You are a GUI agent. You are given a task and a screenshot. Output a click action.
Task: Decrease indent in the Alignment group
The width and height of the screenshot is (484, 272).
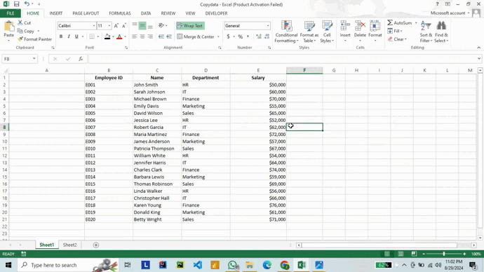161,36
